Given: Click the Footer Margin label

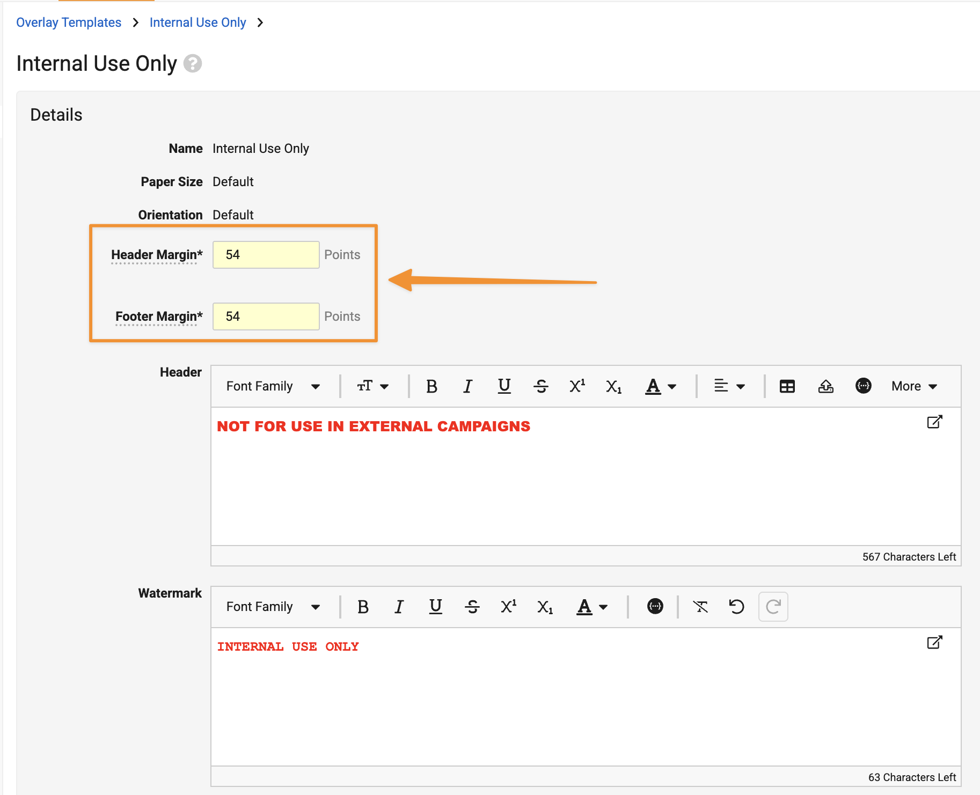Looking at the screenshot, I should point(159,316).
